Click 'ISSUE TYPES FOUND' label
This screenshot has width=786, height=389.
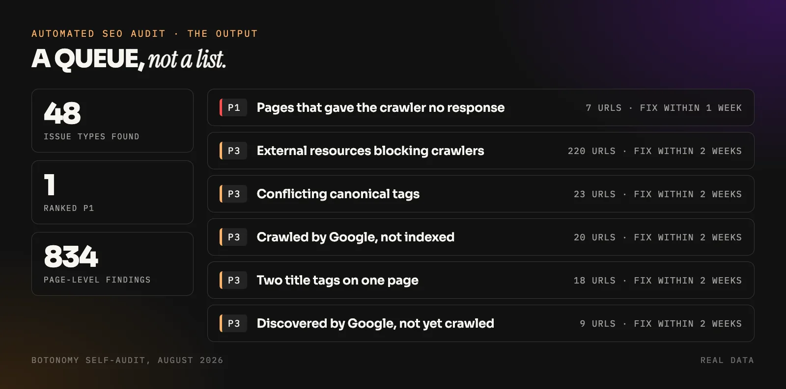click(91, 136)
